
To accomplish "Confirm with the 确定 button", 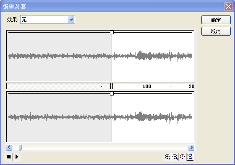I will pos(216,20).
